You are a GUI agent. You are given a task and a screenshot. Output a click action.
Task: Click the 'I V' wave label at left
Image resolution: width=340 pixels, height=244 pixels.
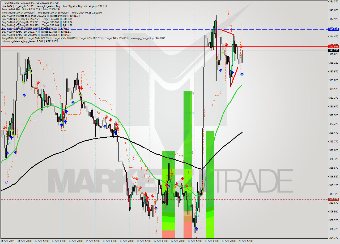pyautogui.click(x=5, y=183)
